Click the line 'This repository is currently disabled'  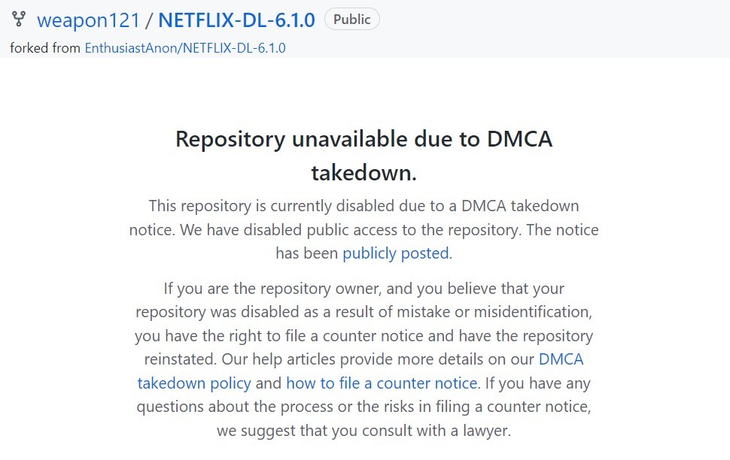click(x=364, y=206)
